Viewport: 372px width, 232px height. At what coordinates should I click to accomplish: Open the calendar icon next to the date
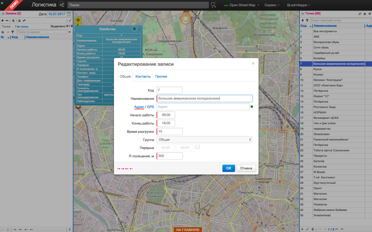click(x=69, y=14)
